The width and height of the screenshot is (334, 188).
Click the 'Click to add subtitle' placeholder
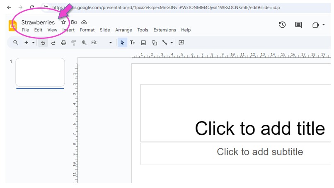[259, 152]
